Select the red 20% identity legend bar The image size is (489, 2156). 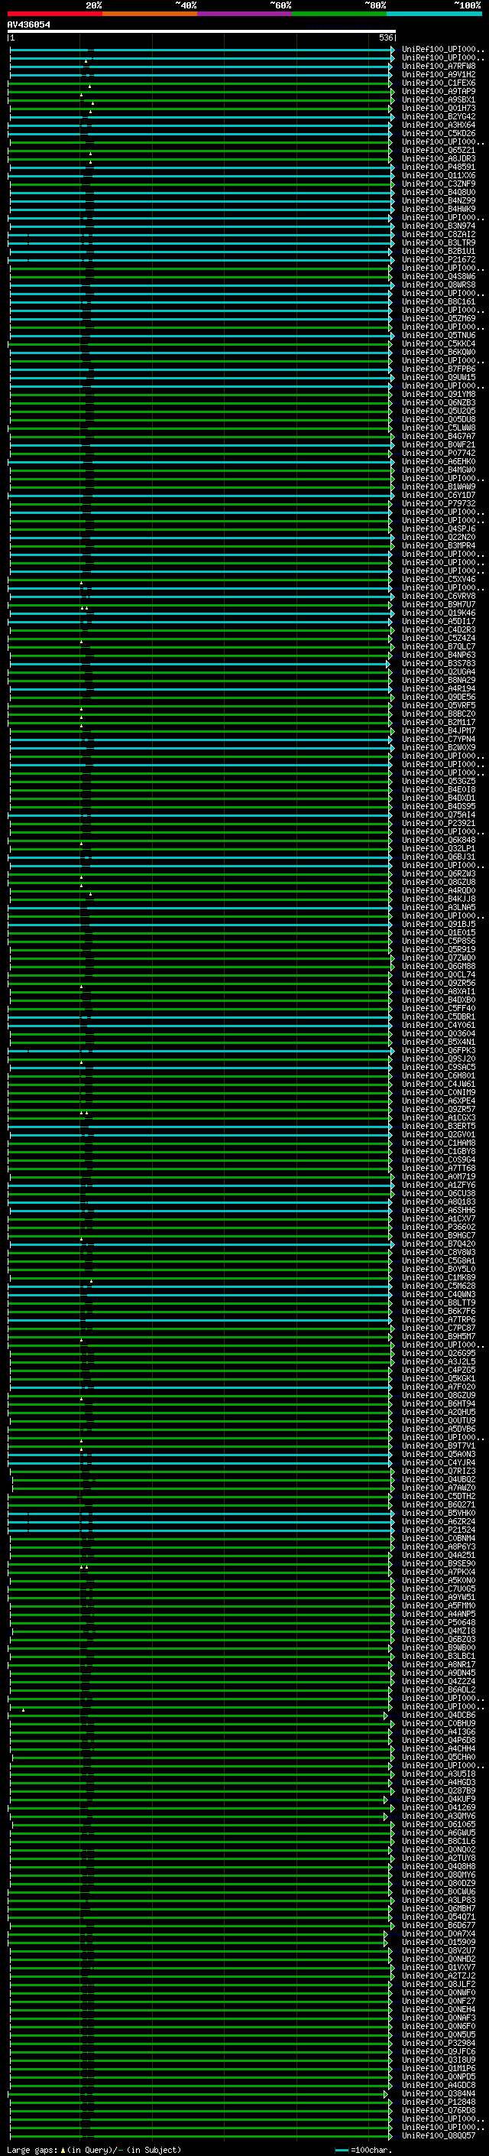tap(54, 14)
